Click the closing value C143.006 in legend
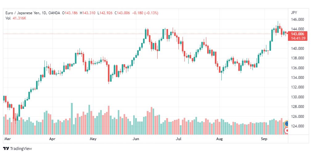 tap(122, 13)
